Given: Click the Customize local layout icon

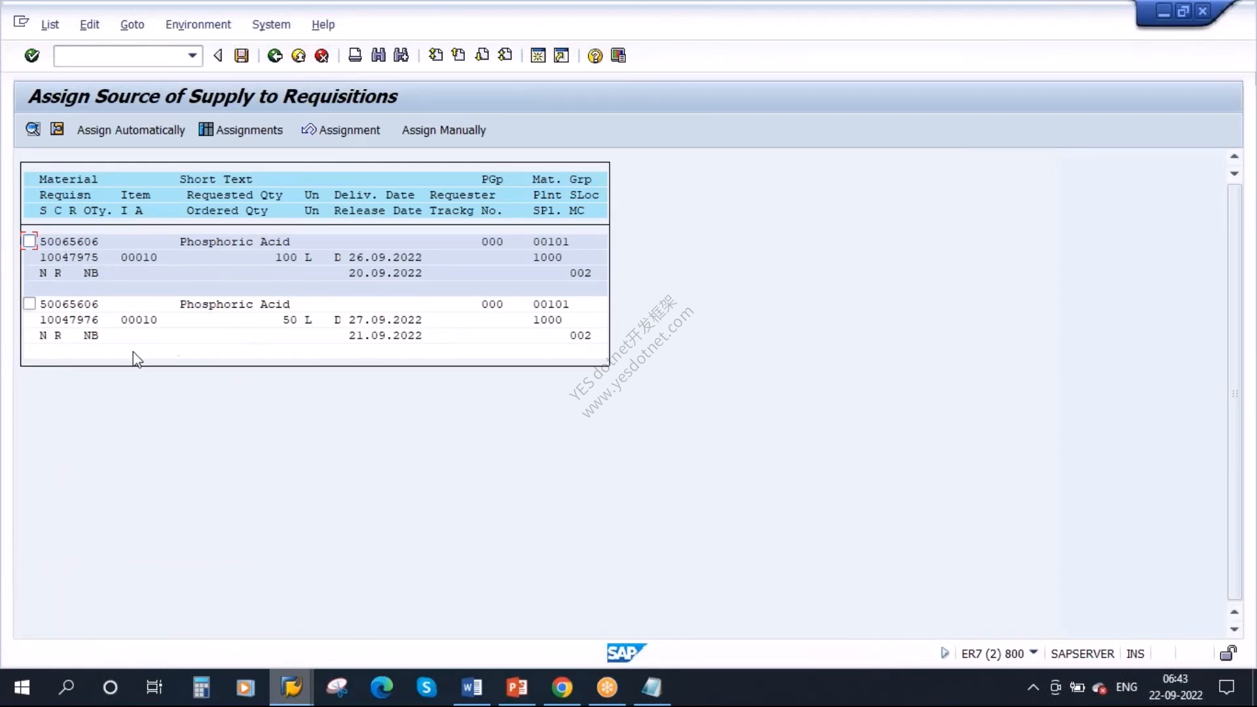Looking at the screenshot, I should 618,56.
